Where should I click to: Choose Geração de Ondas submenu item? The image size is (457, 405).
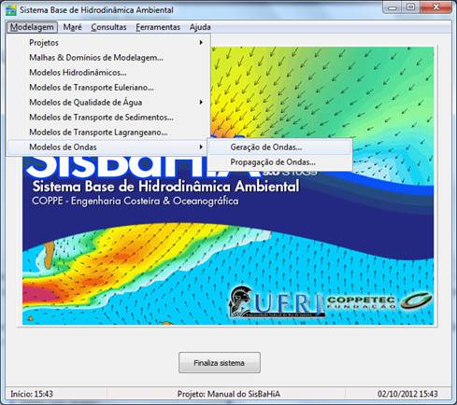coord(279,147)
